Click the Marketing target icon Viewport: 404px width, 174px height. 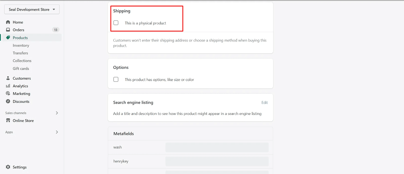(8, 94)
